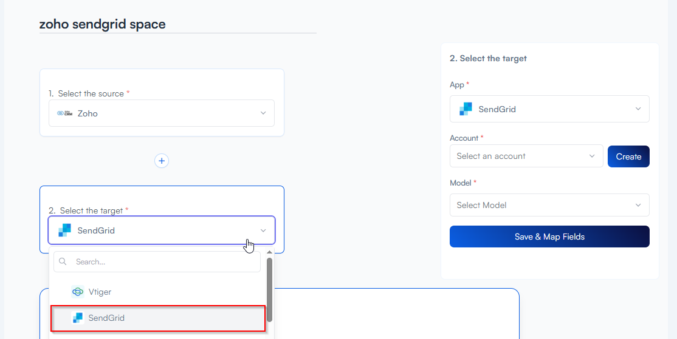Image resolution: width=677 pixels, height=339 pixels.
Task: Click SendGrid logo in the highlighted list option
Action: (x=77, y=318)
